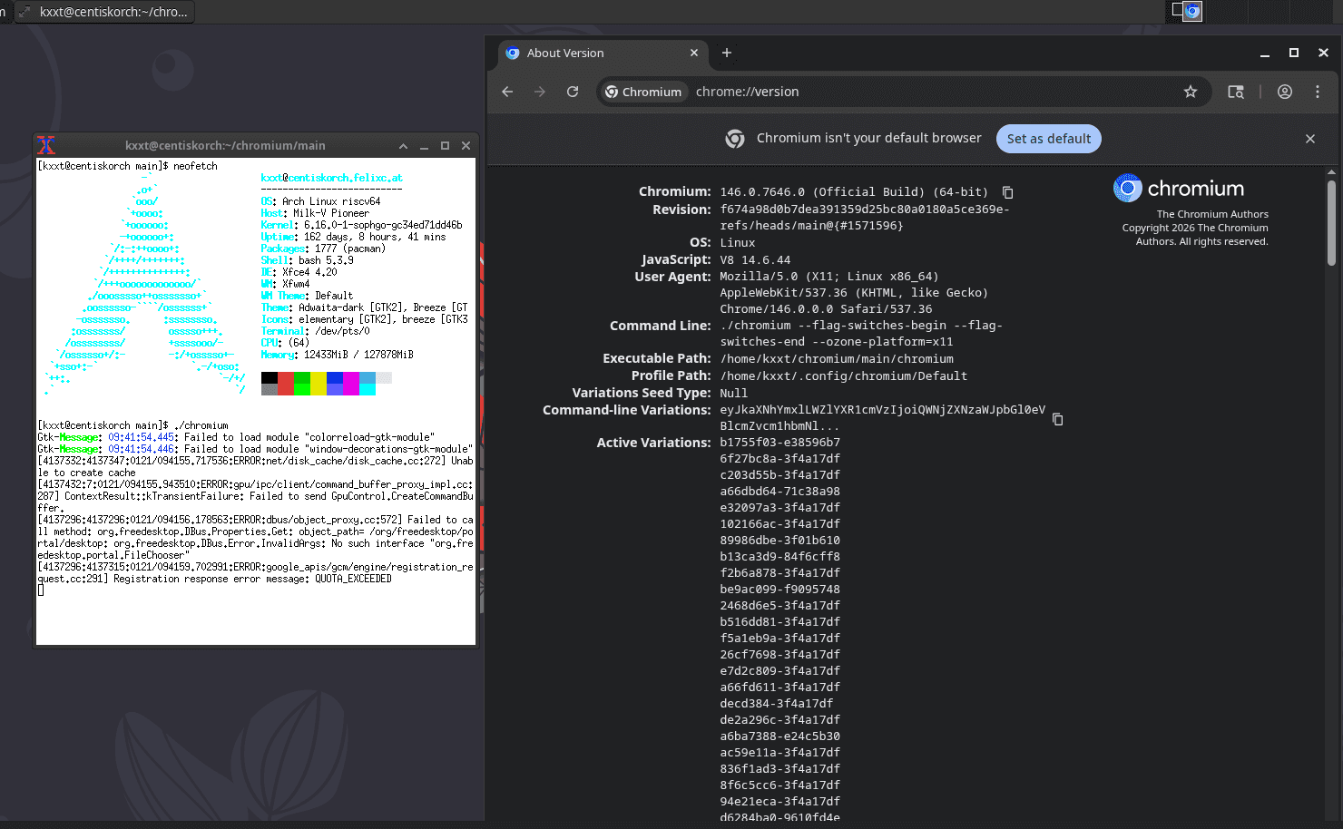
Task: Open the xterm window menu icon
Action: point(46,145)
